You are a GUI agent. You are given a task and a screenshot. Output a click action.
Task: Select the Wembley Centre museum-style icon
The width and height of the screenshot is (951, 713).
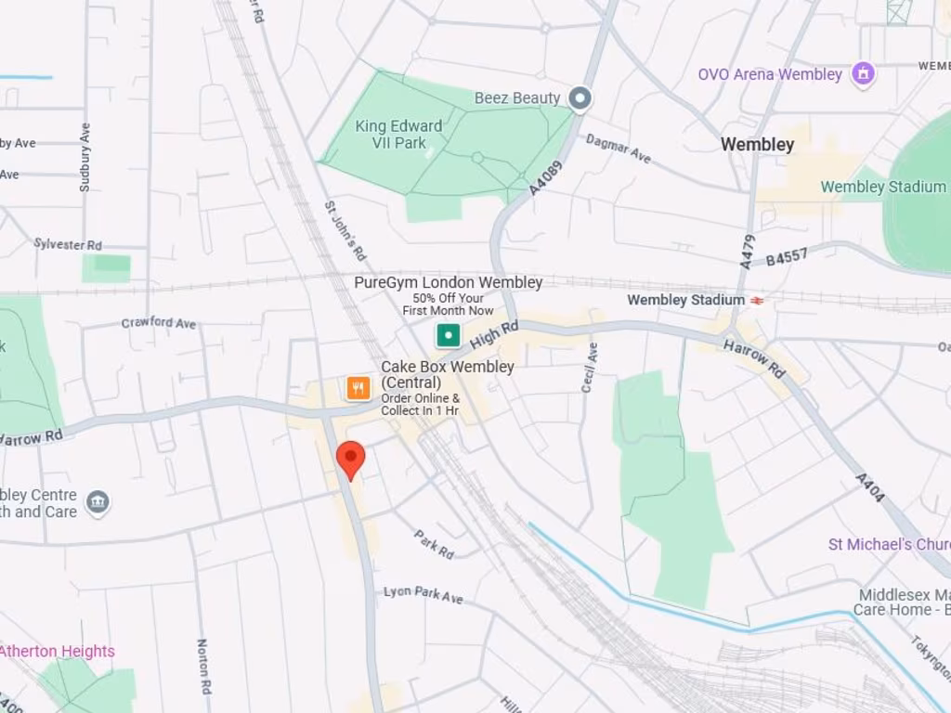tap(98, 502)
